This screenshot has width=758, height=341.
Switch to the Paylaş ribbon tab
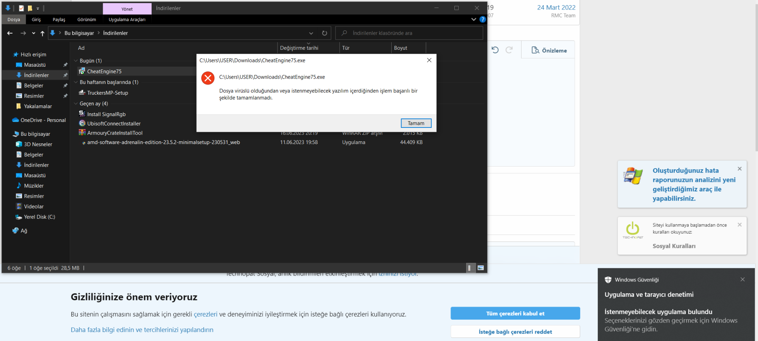coord(59,19)
